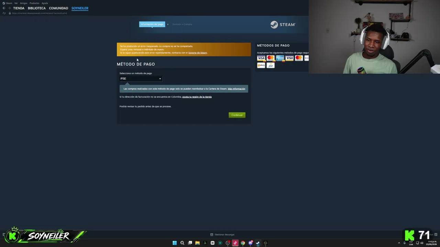
Task: Open the Productos menu
Action: click(x=34, y=3)
